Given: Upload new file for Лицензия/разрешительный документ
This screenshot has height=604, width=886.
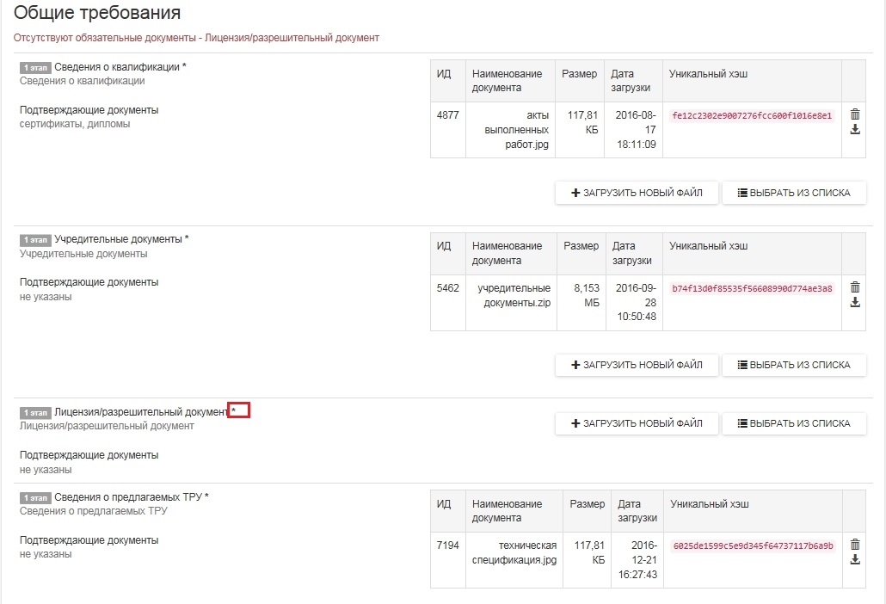Looking at the screenshot, I should (x=636, y=423).
